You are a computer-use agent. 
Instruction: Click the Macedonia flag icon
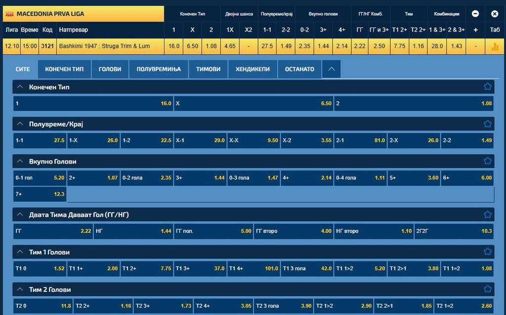10,14
